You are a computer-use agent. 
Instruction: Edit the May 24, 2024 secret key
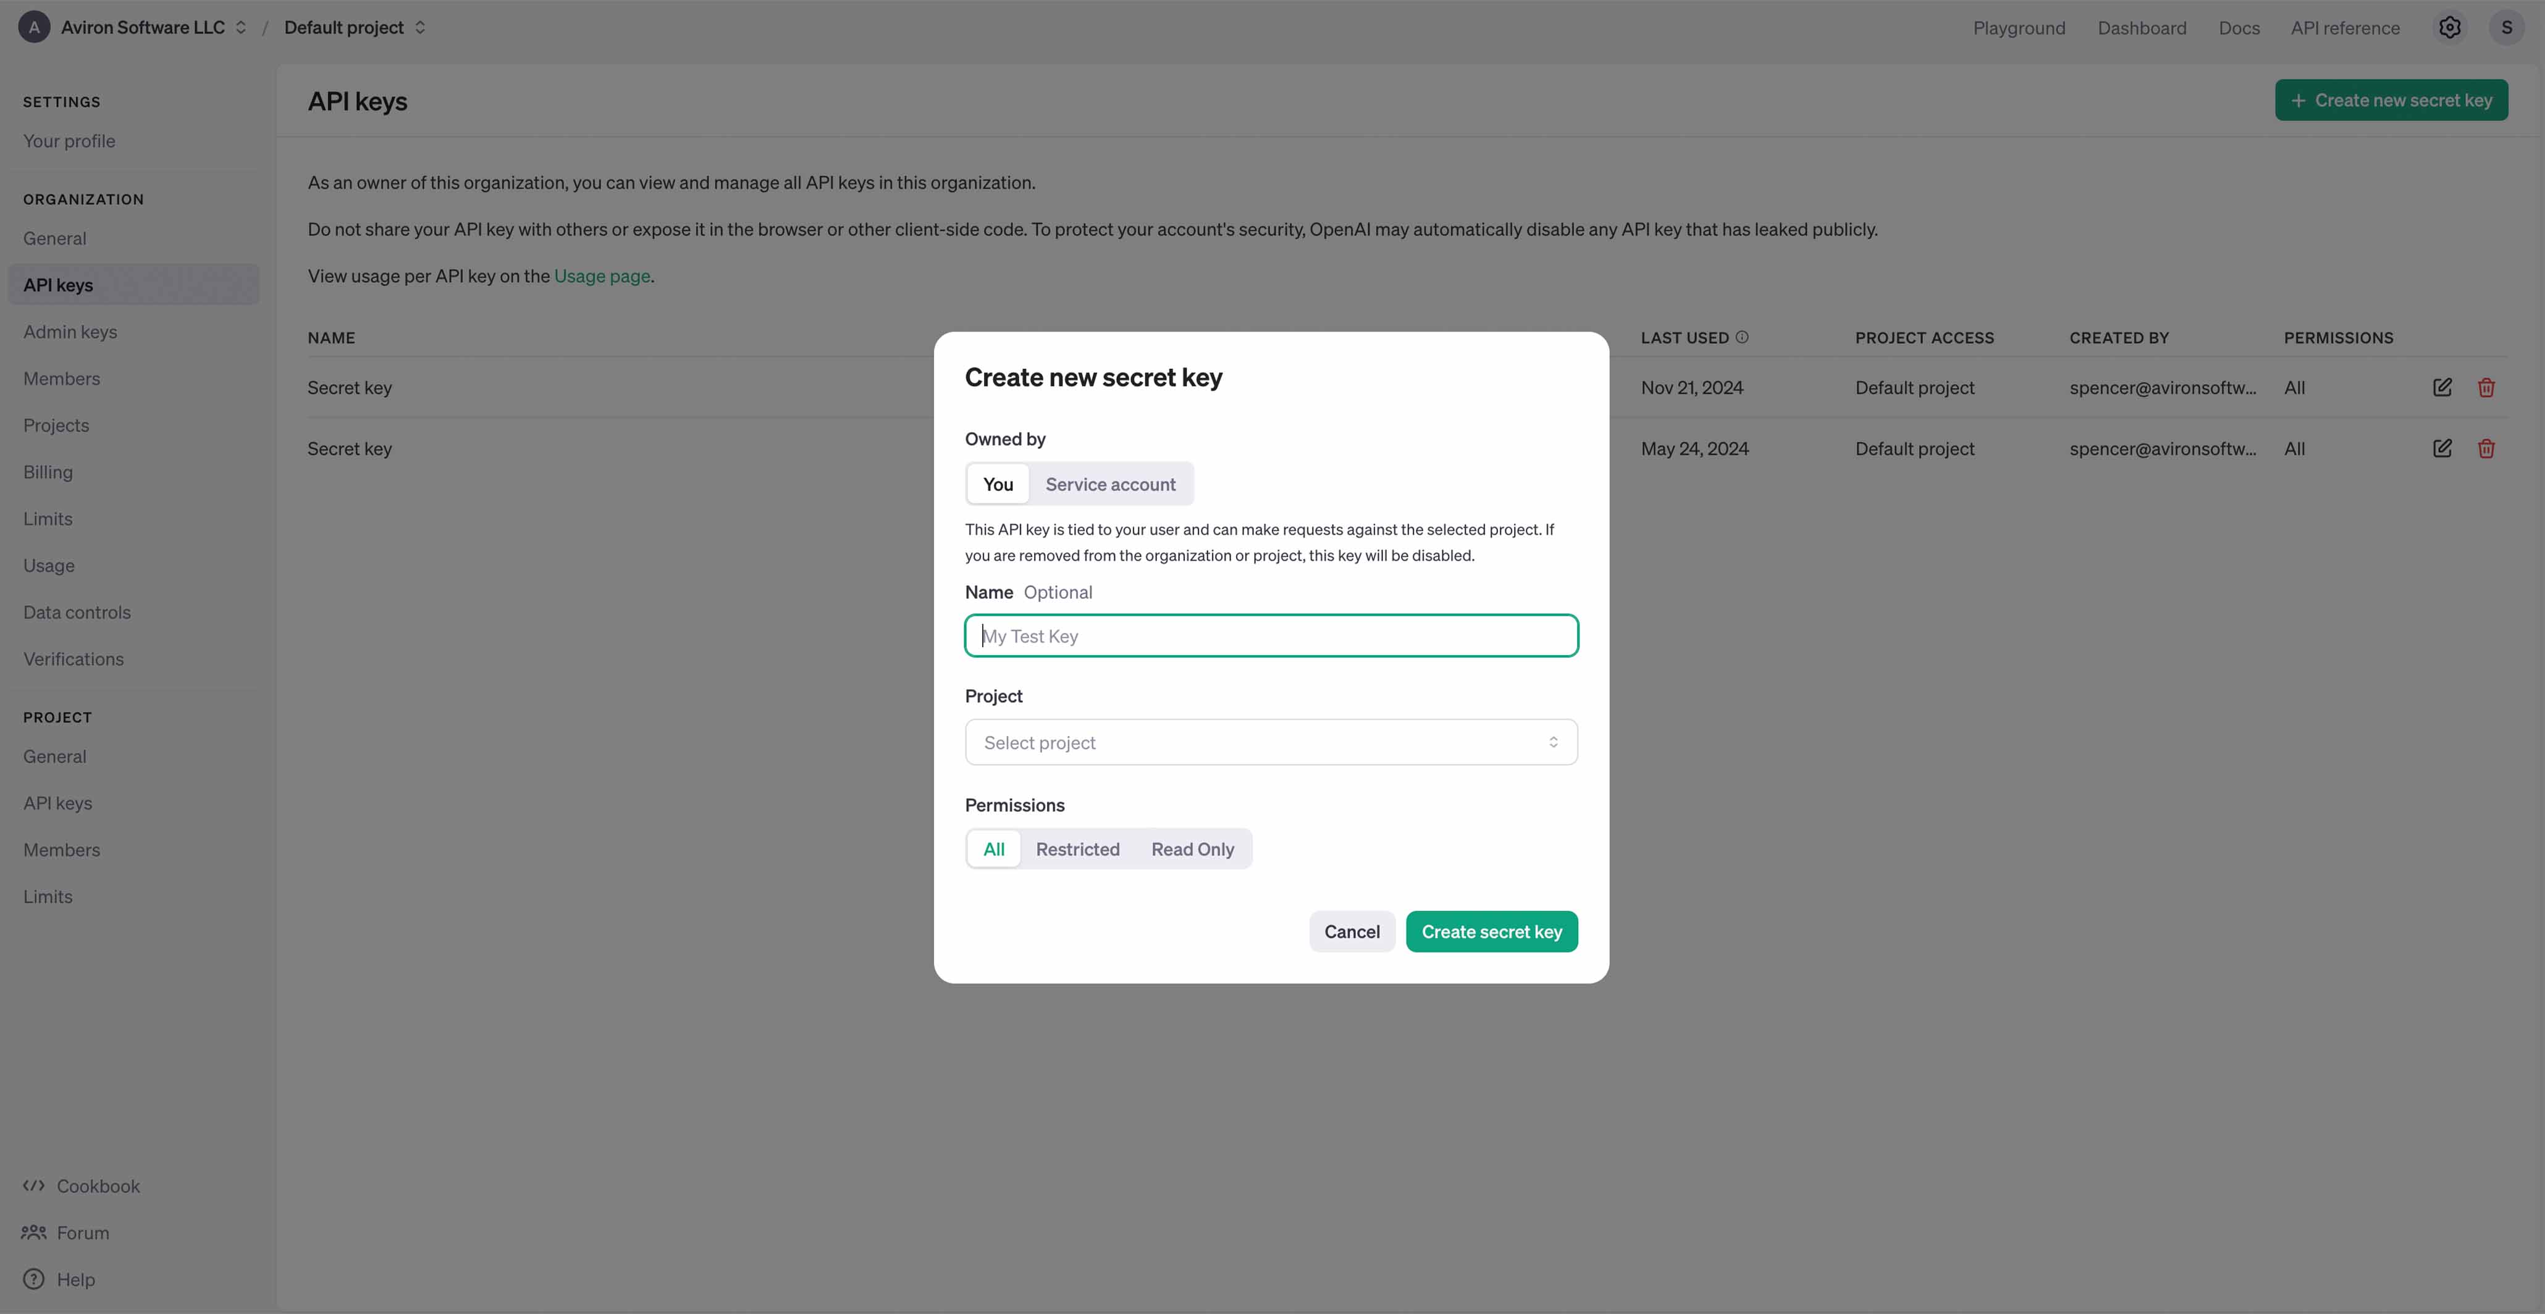pos(2442,448)
